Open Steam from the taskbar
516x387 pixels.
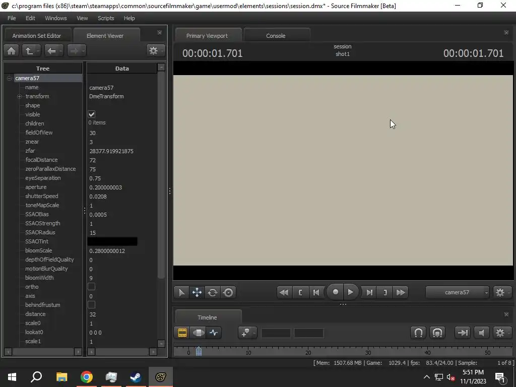pyautogui.click(x=136, y=377)
